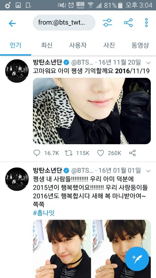156x278 pixels.
Task: Open the three-dot overflow menu
Action: click(146, 23)
